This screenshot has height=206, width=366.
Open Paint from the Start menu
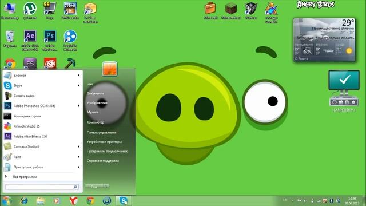pyautogui.click(x=42, y=157)
